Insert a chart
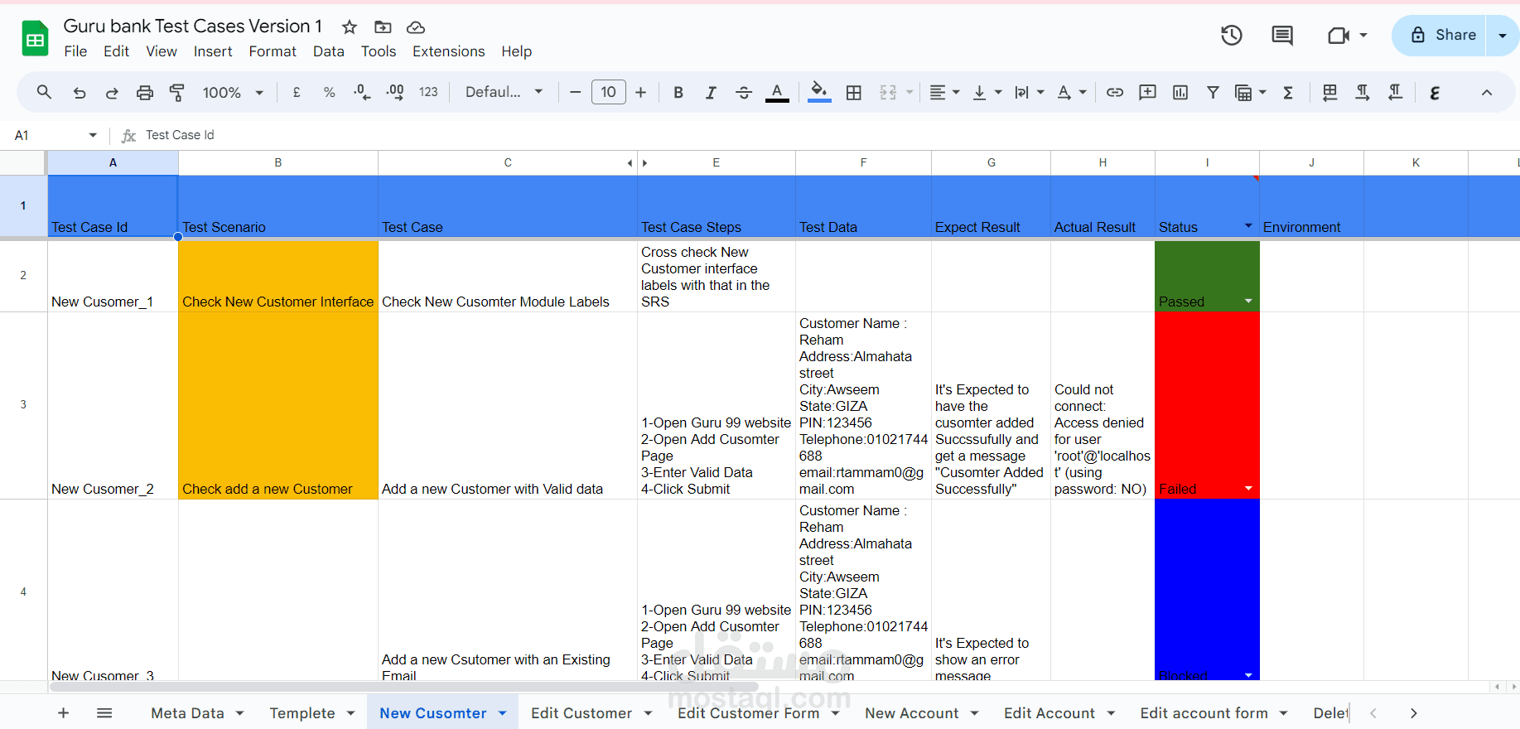Viewport: 1520px width, 729px height. tap(1180, 92)
